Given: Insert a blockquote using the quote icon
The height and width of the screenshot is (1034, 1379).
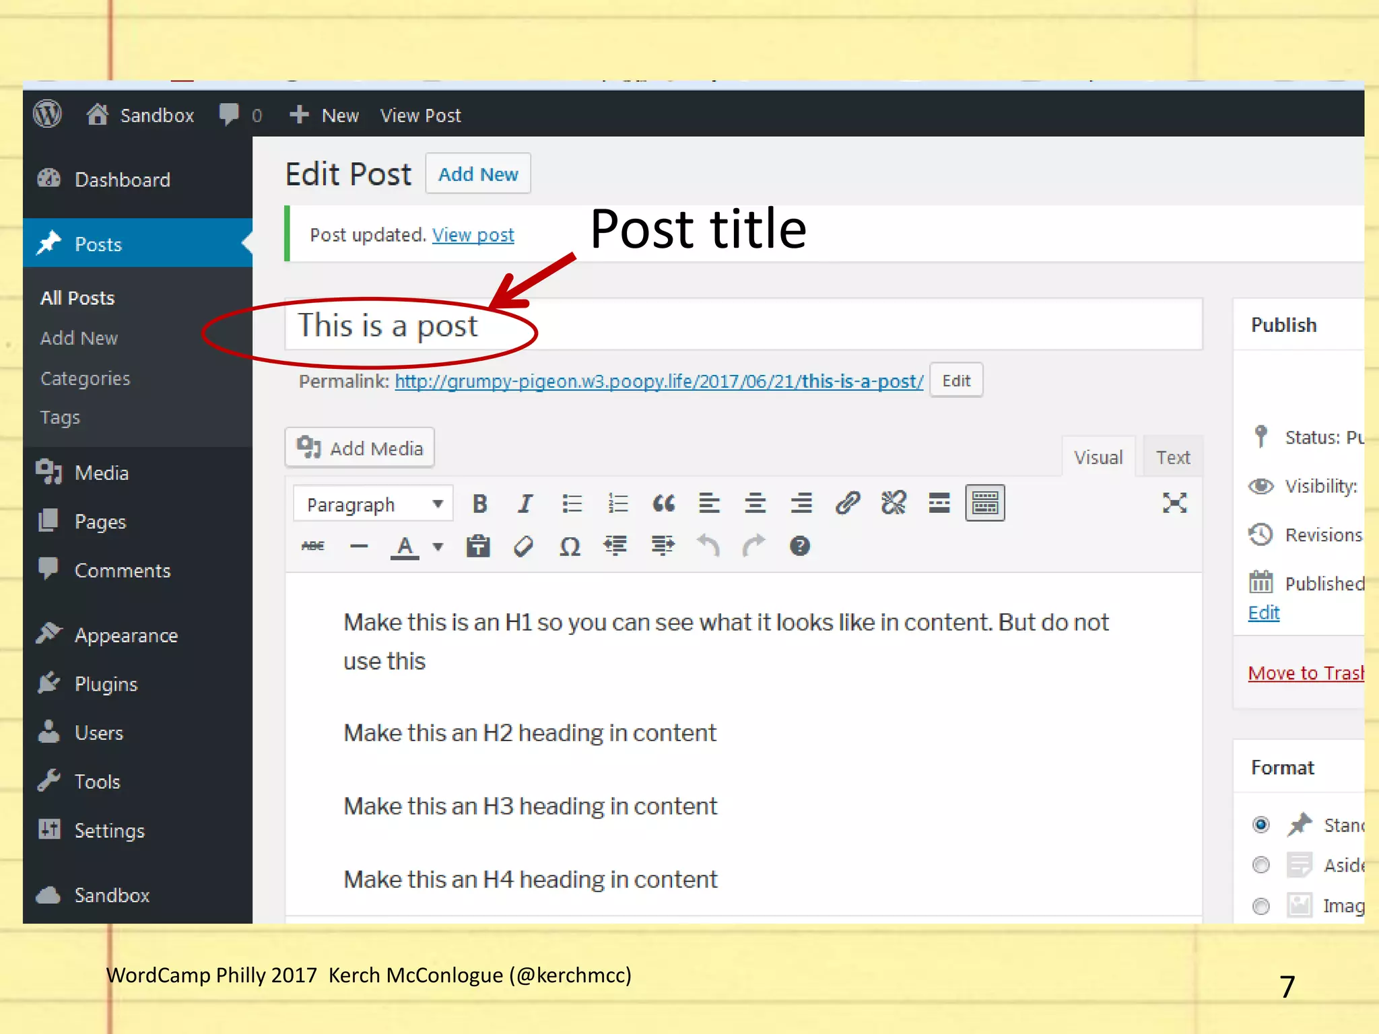Looking at the screenshot, I should point(663,504).
